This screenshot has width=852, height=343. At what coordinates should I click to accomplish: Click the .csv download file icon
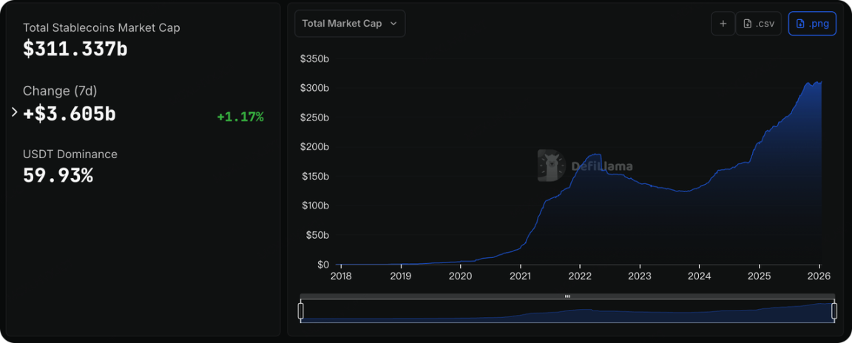pyautogui.click(x=748, y=24)
